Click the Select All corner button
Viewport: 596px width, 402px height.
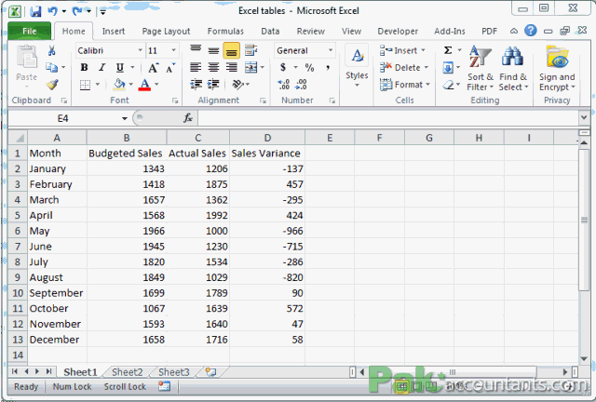18,138
